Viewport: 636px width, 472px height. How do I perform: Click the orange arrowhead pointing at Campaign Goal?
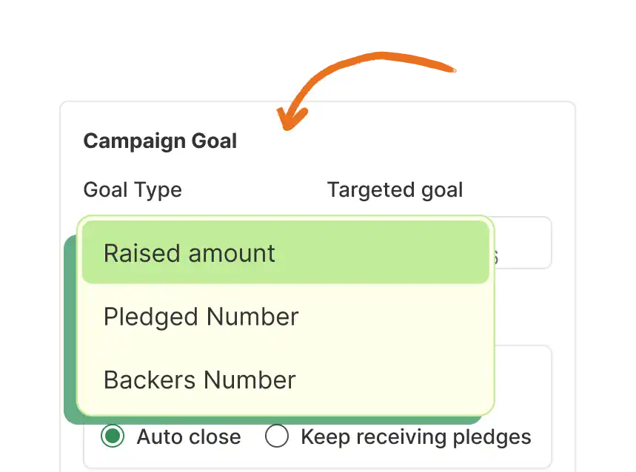[290, 120]
